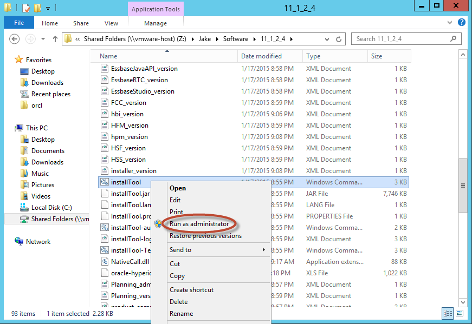
Task: Click the Software breadcrumb segment
Action: coord(236,39)
